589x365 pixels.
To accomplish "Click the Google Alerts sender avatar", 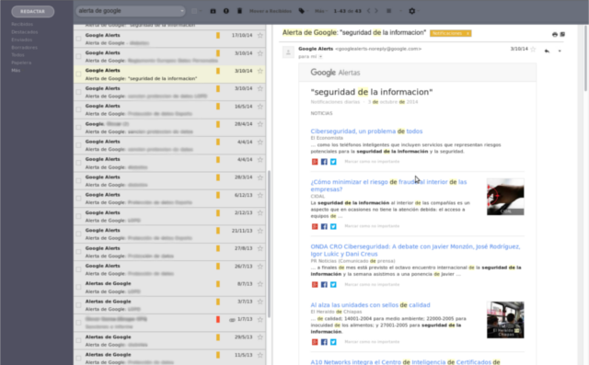I will 288,52.
